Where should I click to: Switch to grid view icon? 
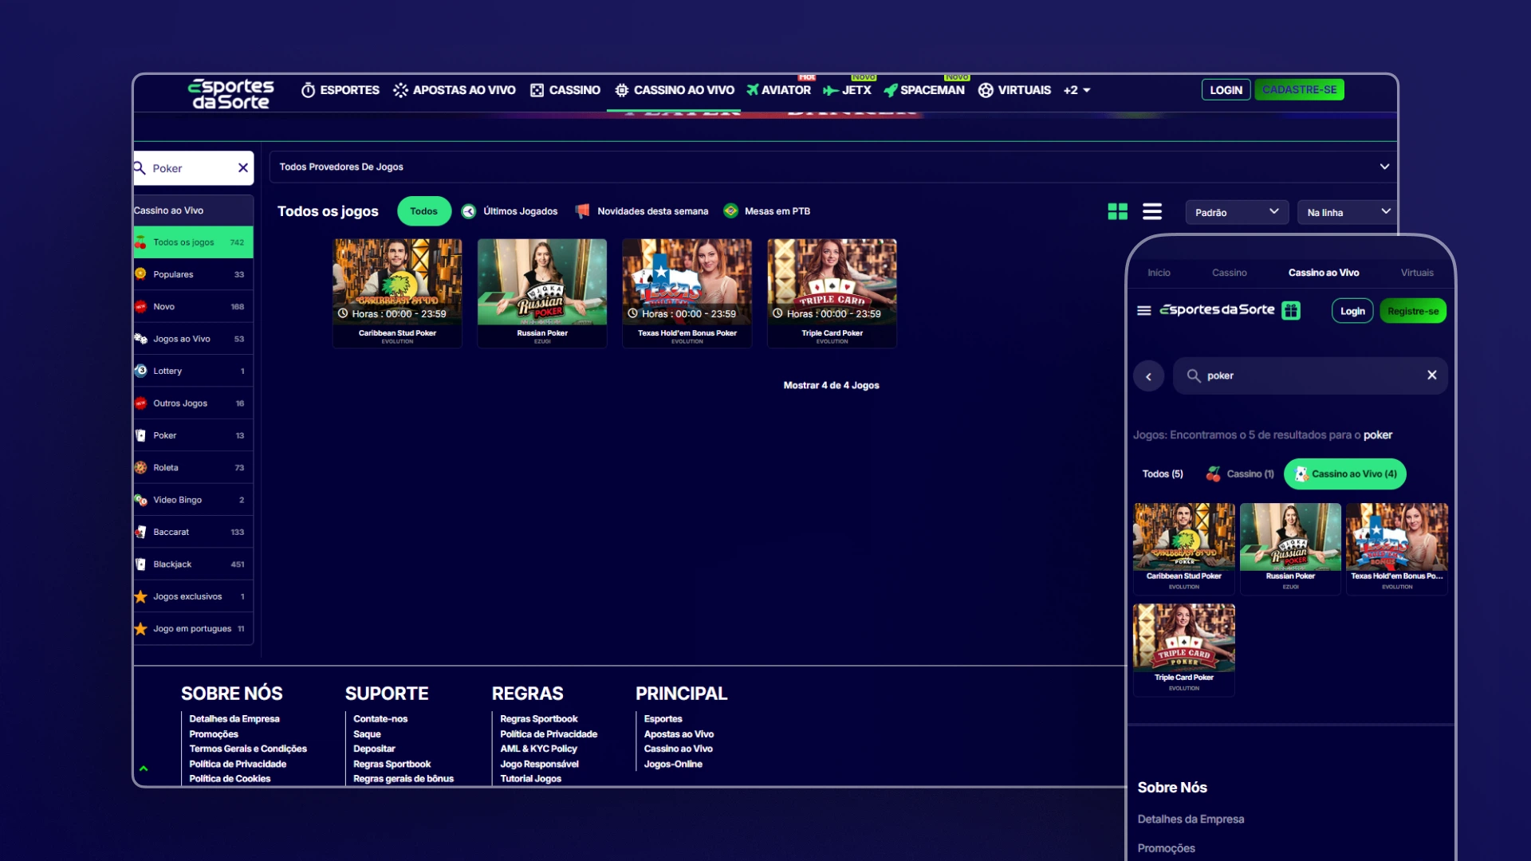pyautogui.click(x=1118, y=211)
